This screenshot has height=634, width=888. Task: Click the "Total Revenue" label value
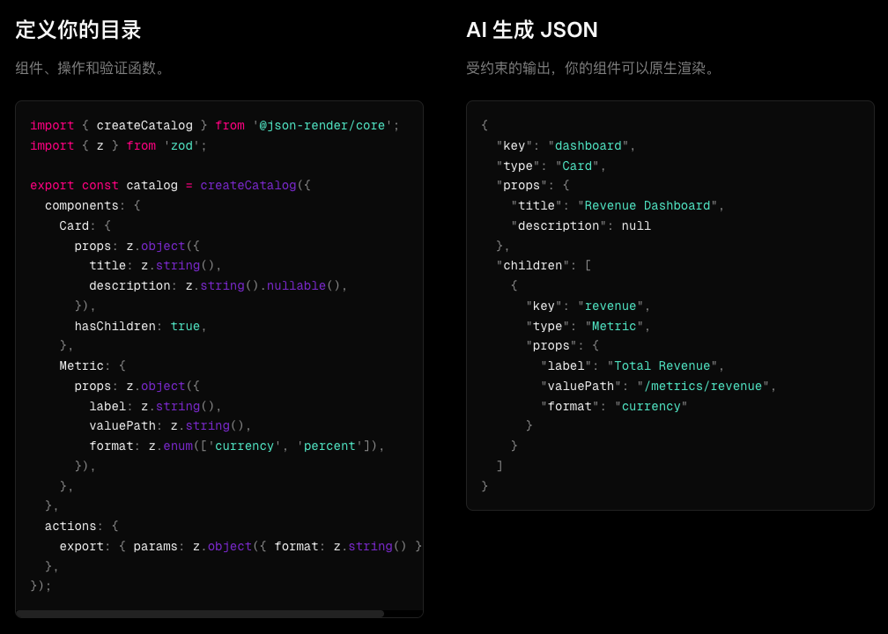(x=665, y=366)
